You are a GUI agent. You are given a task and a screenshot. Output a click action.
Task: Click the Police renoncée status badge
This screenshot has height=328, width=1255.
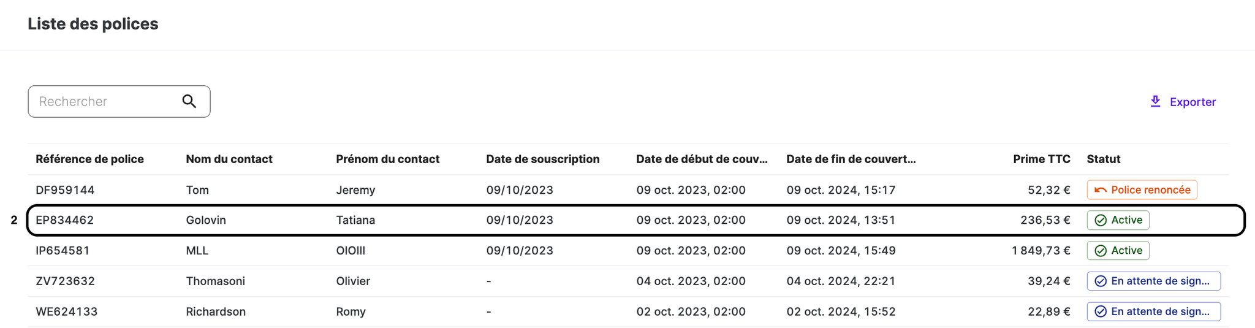1142,190
